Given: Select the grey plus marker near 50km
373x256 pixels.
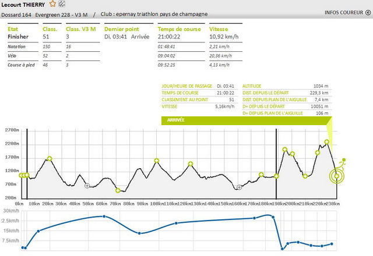Looking at the screenshot, I should pyautogui.click(x=87, y=186).
